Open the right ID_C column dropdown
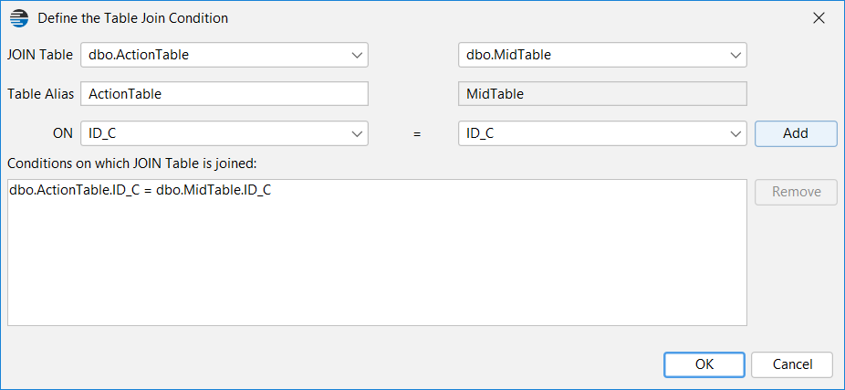This screenshot has width=845, height=390. point(602,133)
